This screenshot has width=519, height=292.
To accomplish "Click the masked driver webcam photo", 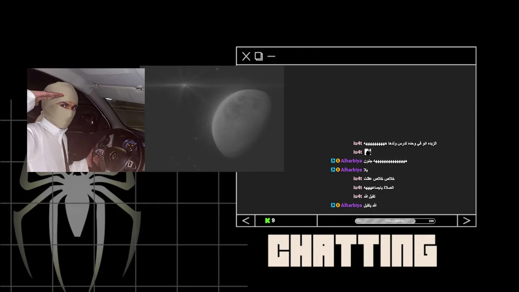I will click(86, 120).
